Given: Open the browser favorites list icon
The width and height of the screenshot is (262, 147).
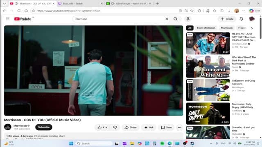Looking at the screenshot, I should click(215, 11).
